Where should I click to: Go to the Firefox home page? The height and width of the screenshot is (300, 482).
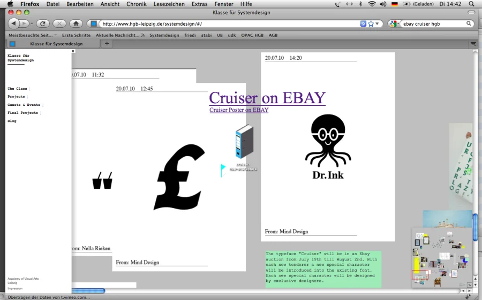coord(76,24)
